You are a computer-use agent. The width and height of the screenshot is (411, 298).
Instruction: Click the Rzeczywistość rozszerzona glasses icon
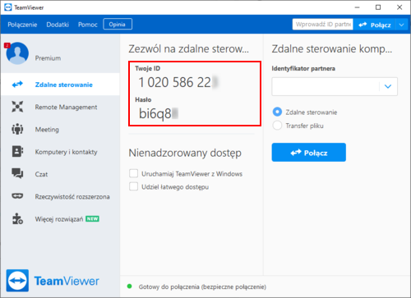click(17, 196)
